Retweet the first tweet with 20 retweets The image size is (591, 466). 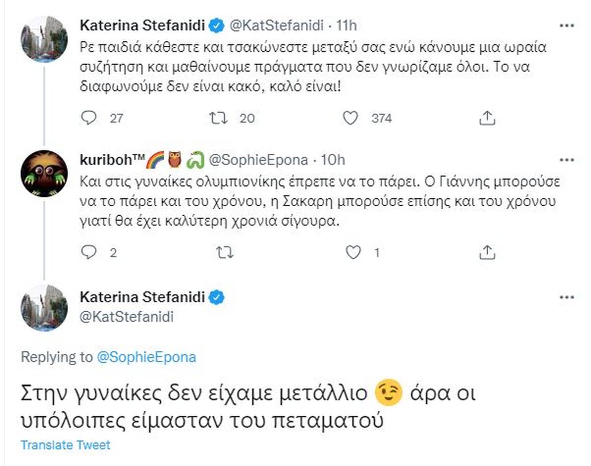tap(218, 118)
